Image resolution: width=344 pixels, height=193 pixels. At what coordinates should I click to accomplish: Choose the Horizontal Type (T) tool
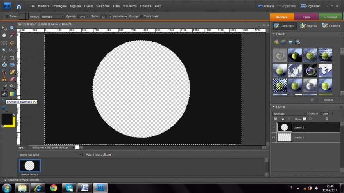[4, 58]
